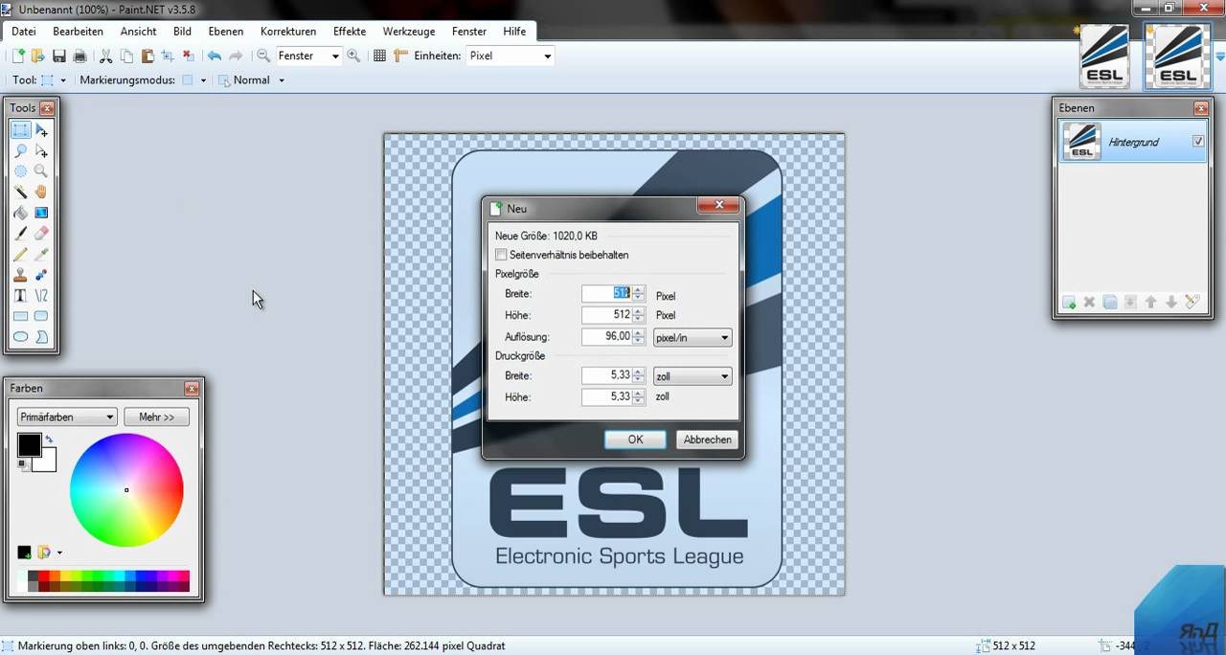Click the Crop to Selection toolbar icon

pos(168,56)
